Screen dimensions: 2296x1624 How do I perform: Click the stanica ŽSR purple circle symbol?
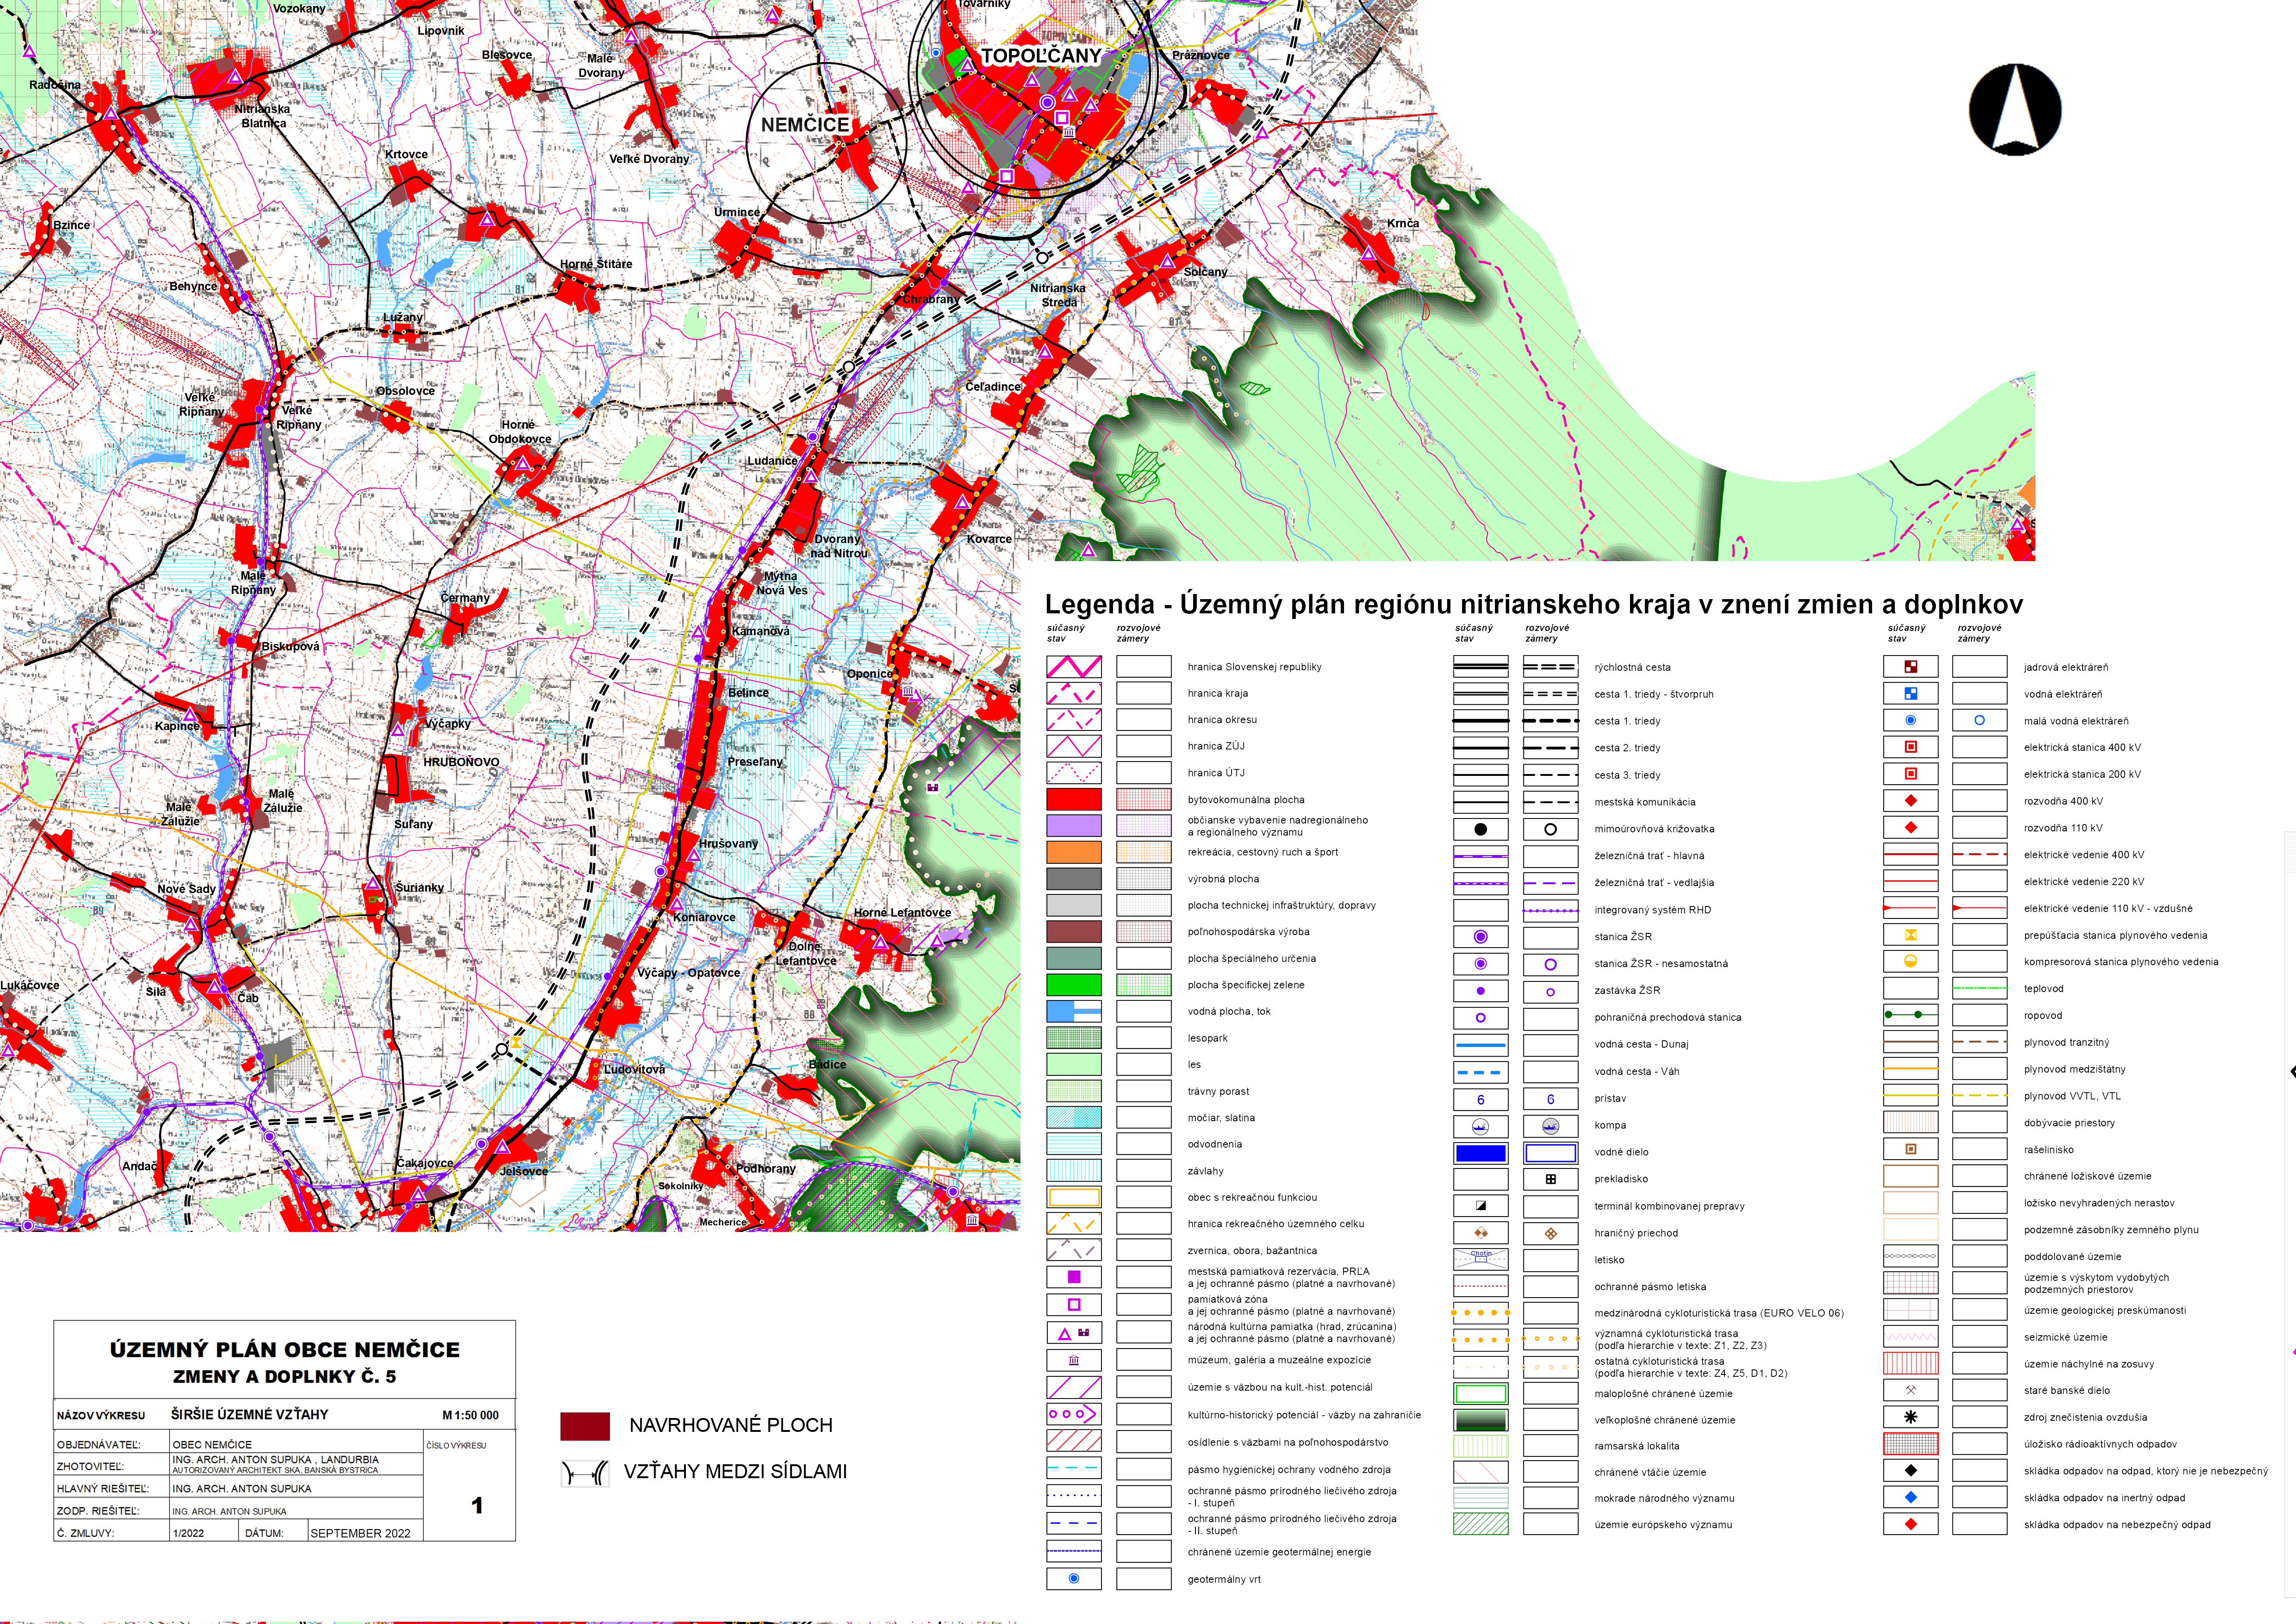[1480, 937]
